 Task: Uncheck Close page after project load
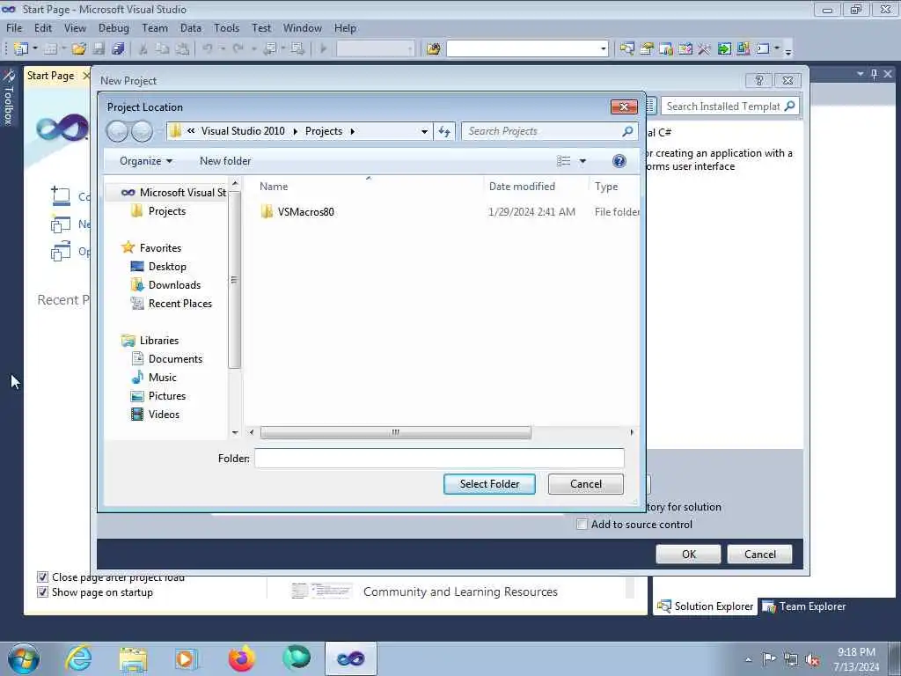(x=42, y=577)
